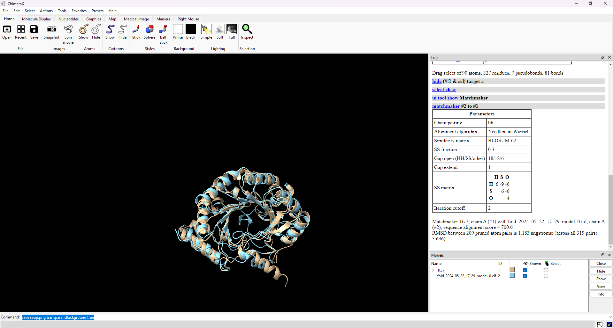
Task: Undock the Log panel
Action: 603,57
